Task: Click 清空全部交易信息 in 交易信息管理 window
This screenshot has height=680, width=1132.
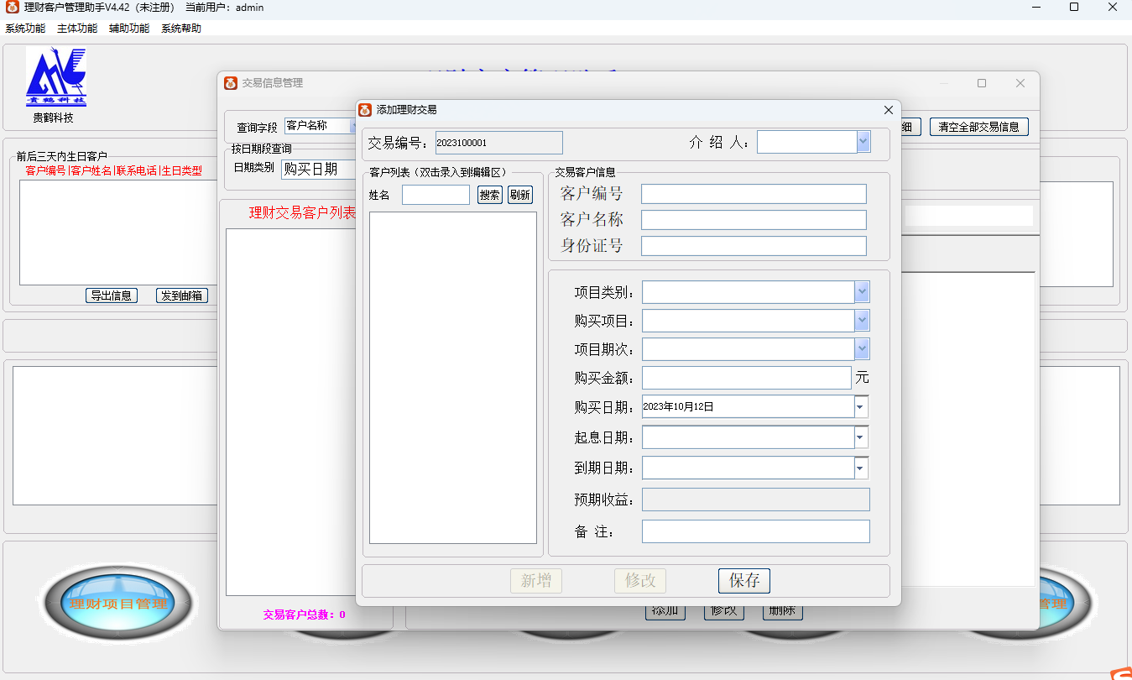Action: [979, 127]
